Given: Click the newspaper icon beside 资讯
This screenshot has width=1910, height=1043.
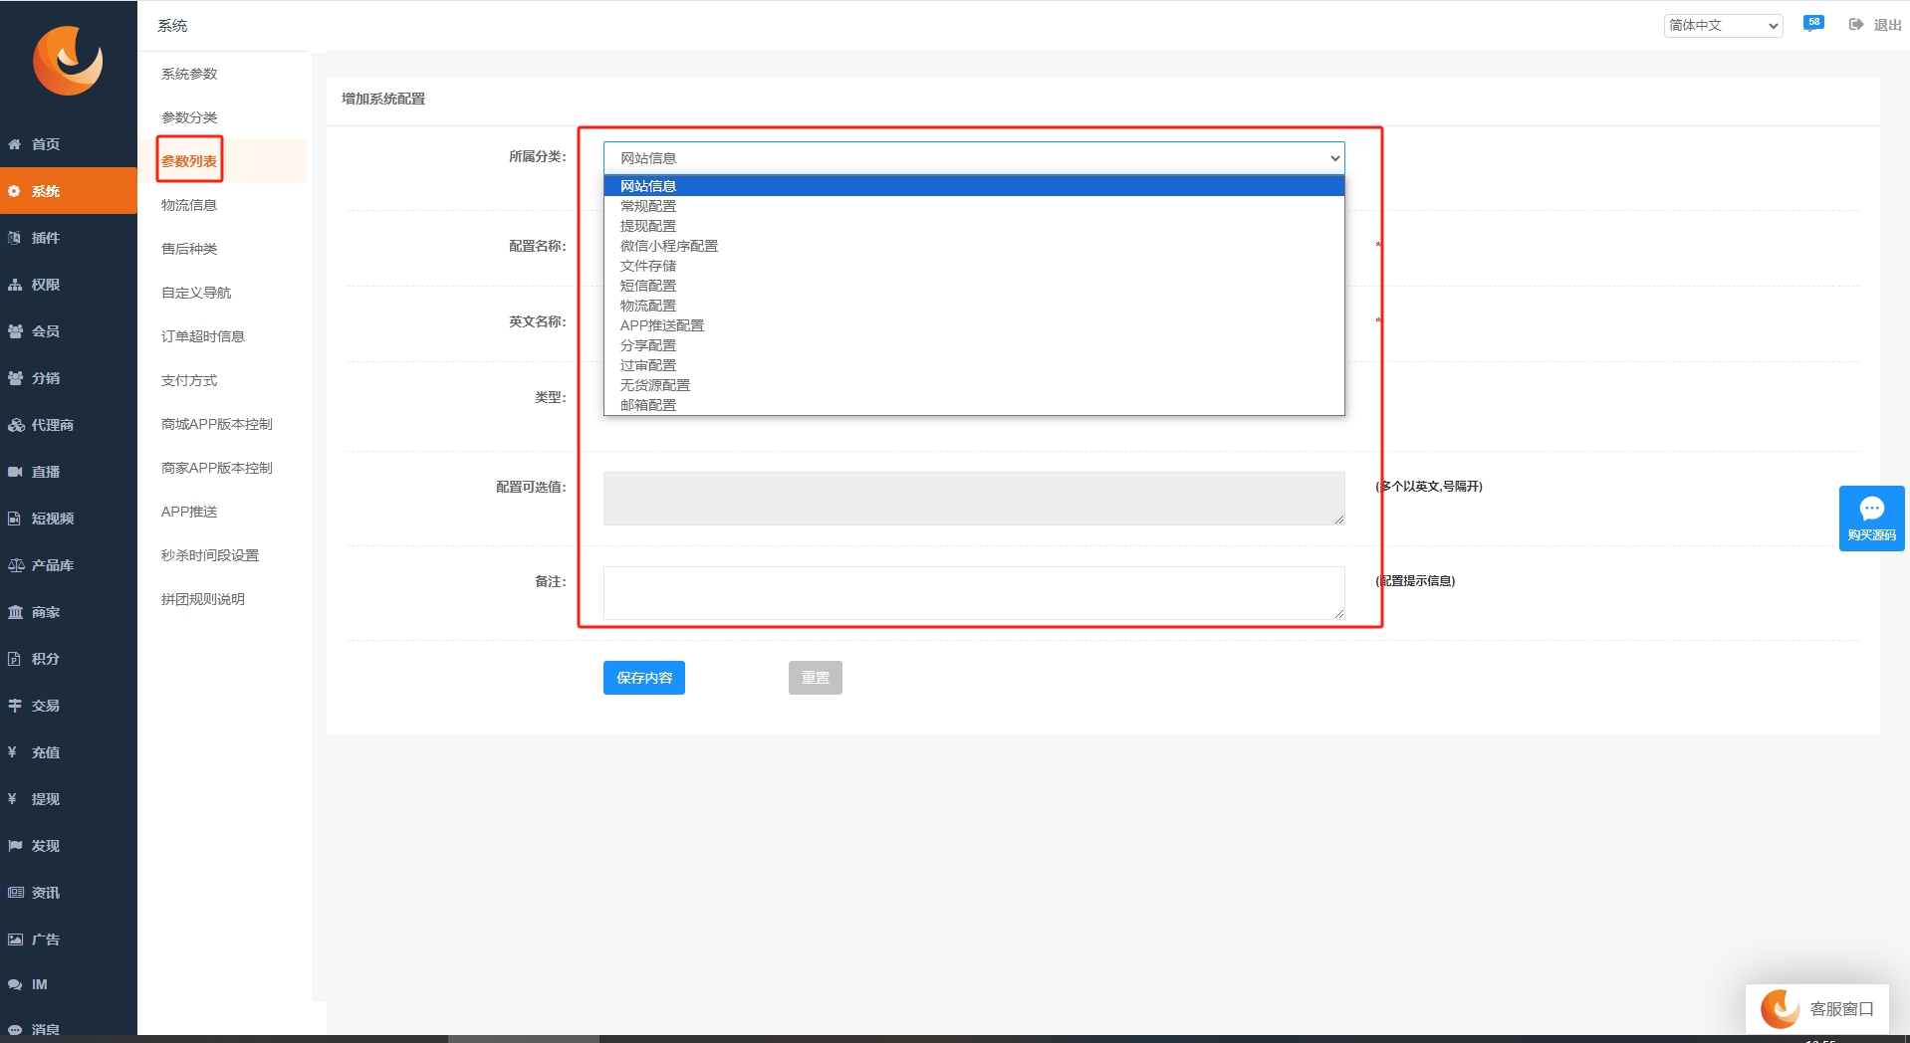Looking at the screenshot, I should [x=15, y=893].
